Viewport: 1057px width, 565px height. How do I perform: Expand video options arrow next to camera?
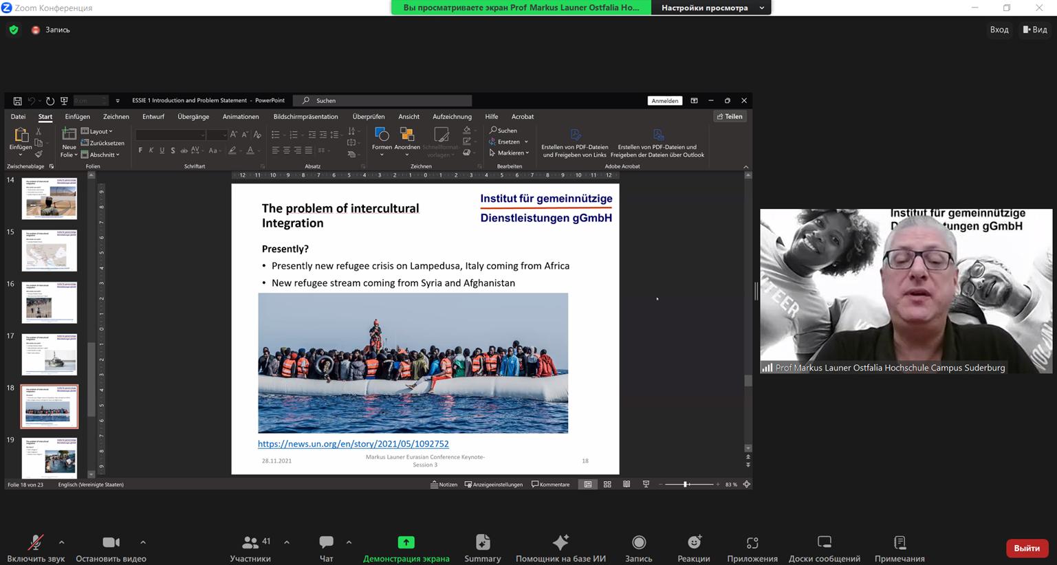click(143, 542)
